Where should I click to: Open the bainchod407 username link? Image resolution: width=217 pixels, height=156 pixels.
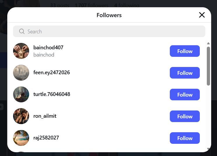pos(48,48)
